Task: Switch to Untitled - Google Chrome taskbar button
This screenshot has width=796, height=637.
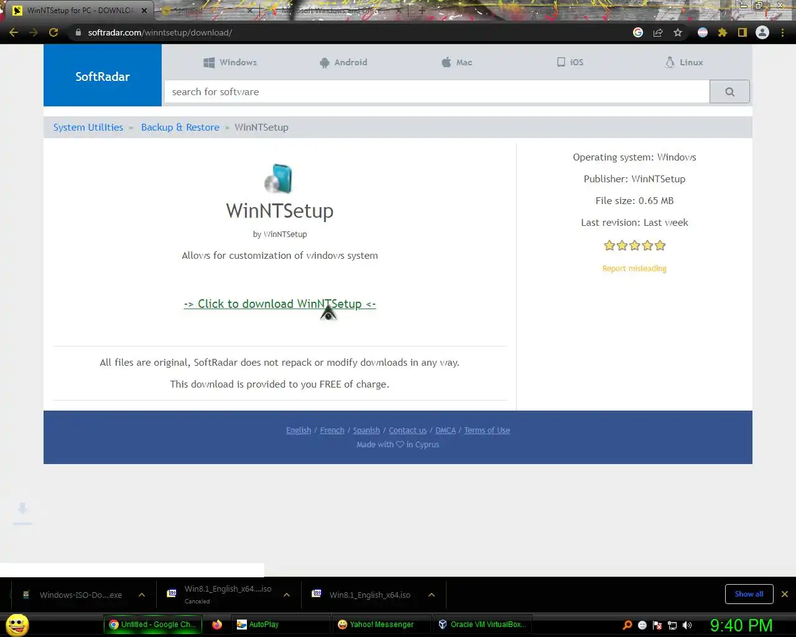Action: (x=153, y=625)
